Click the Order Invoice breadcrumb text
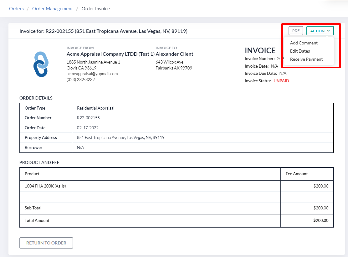348x257 pixels. [96, 9]
